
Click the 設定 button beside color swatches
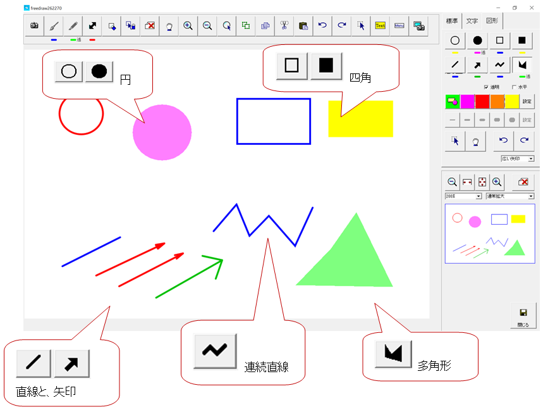click(x=527, y=101)
